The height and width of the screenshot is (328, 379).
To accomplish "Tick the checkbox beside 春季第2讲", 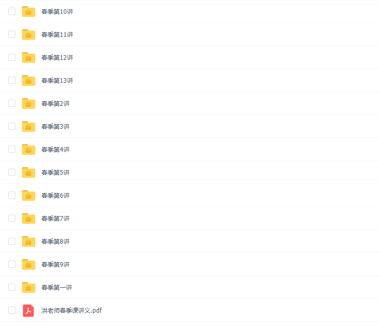I will [x=12, y=103].
